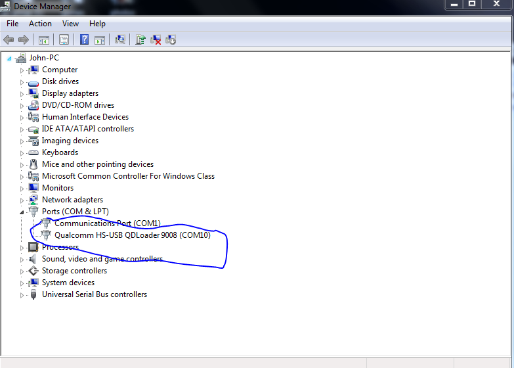Uninstall device icon with red X
The height and width of the screenshot is (368, 514).
156,40
